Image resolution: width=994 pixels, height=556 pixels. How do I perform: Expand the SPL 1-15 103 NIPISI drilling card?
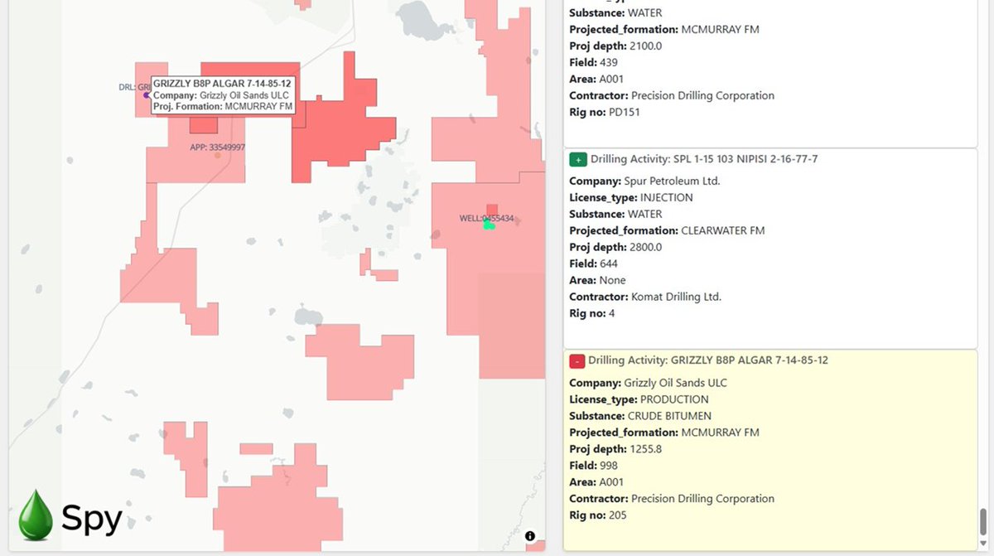pos(577,159)
